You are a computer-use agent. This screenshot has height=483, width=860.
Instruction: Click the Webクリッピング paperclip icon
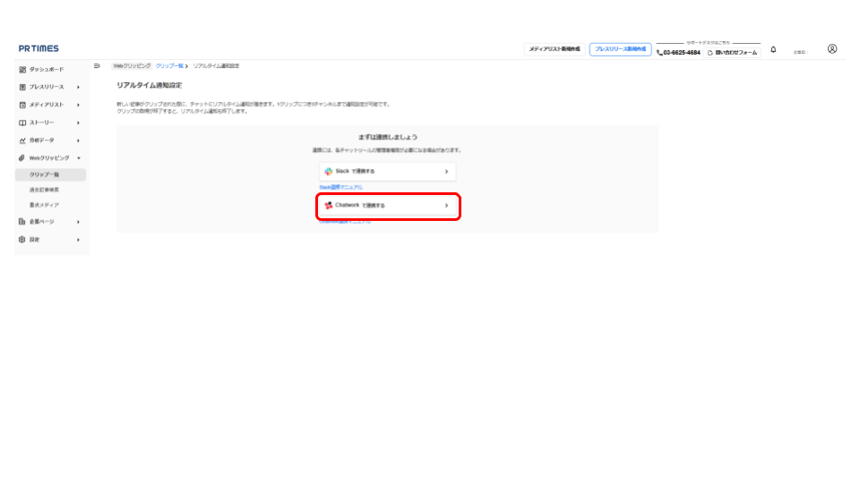pos(21,157)
